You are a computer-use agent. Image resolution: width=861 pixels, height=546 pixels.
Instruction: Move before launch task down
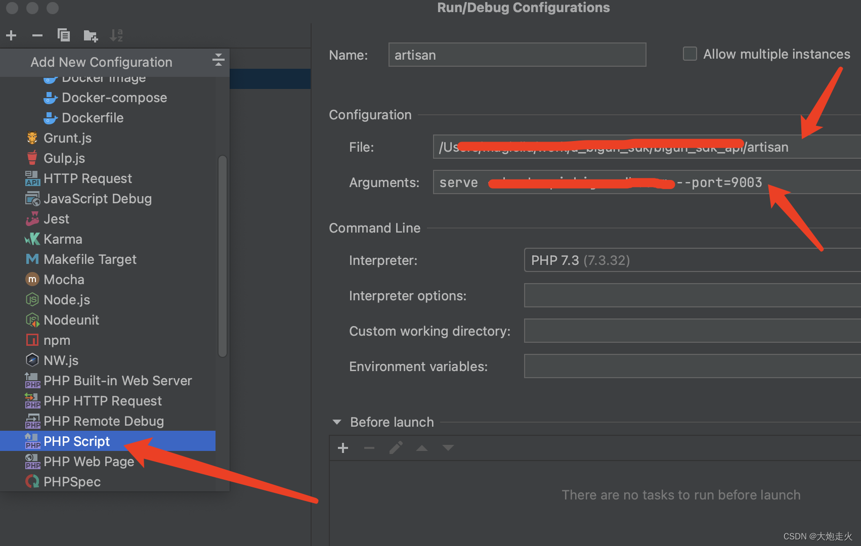pos(448,448)
